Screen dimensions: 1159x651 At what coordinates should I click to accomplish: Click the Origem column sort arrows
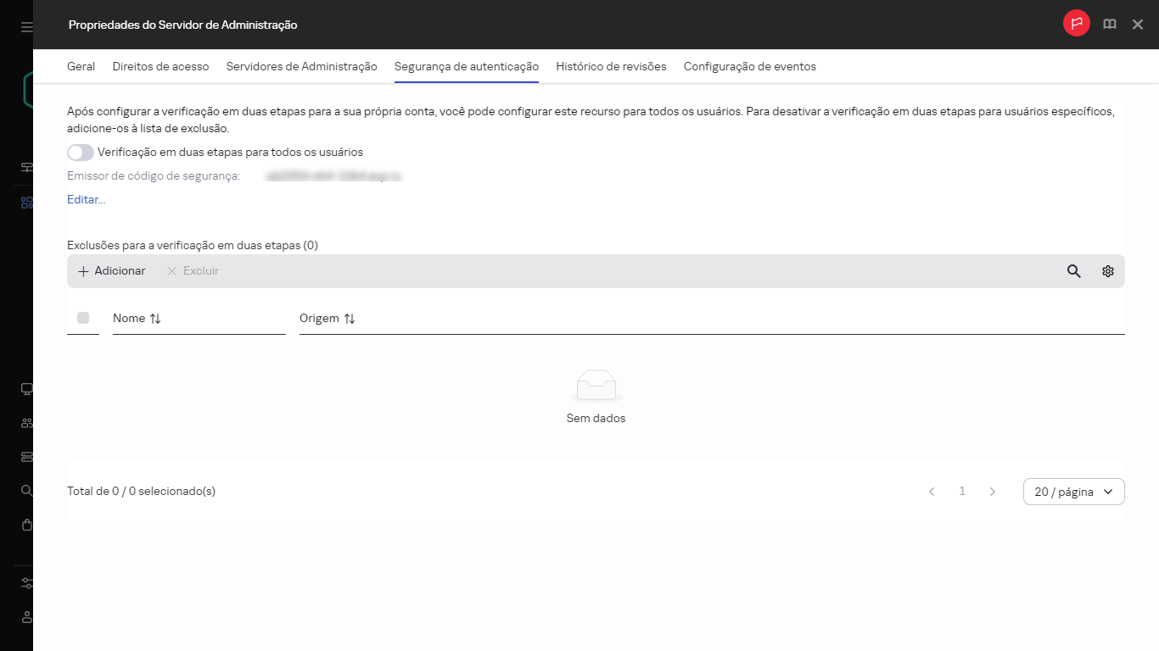click(x=350, y=319)
